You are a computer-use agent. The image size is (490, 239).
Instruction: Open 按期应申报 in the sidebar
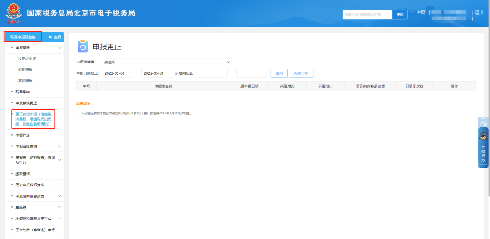(27, 59)
